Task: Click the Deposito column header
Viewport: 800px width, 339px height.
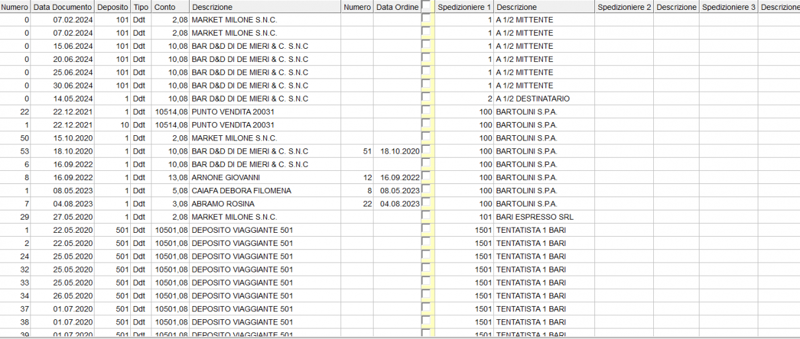Action: (112, 7)
